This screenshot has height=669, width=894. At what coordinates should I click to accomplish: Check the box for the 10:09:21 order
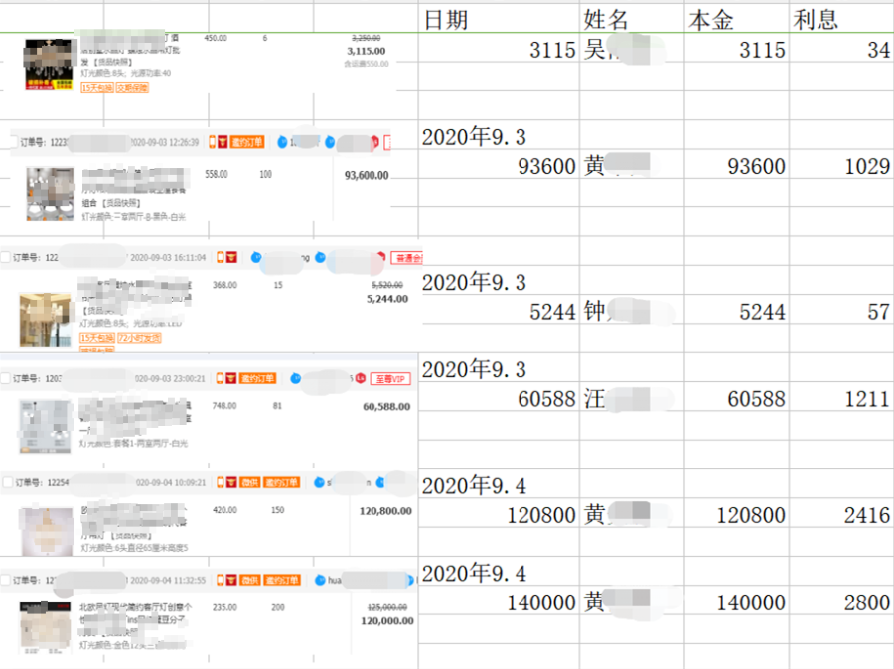8,482
